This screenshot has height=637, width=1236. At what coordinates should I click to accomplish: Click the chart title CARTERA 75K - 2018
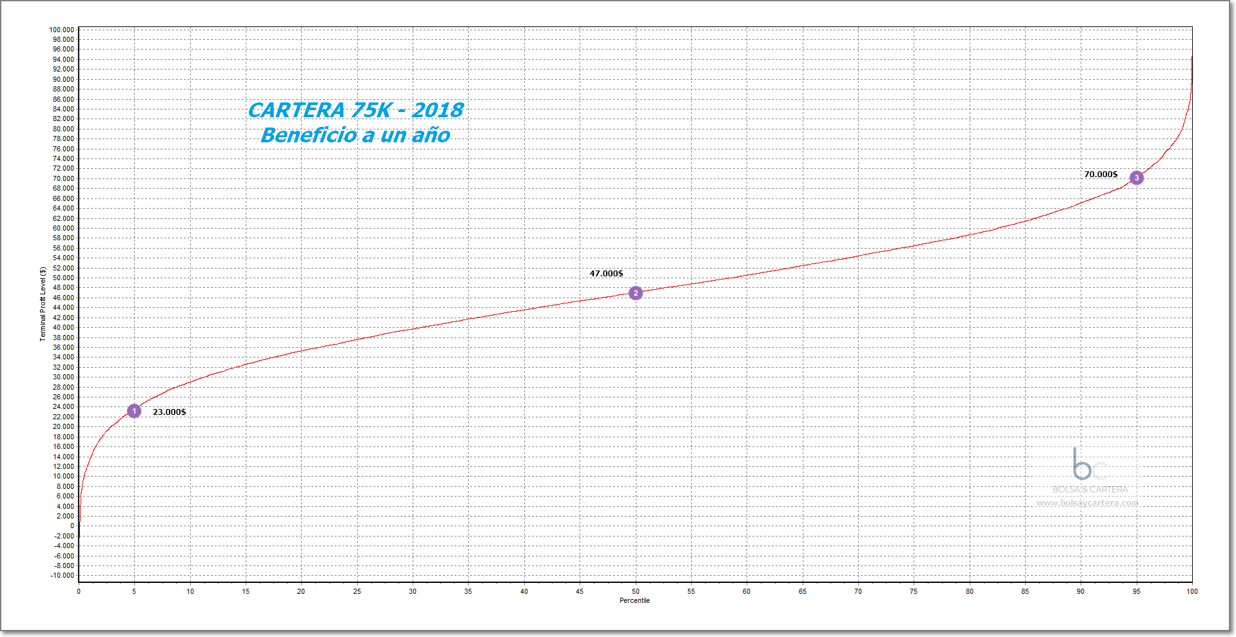[356, 110]
